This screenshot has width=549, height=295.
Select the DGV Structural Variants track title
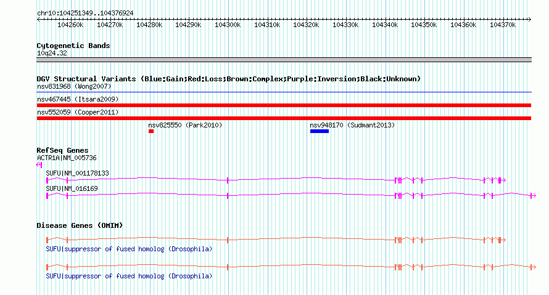pyautogui.click(x=229, y=79)
